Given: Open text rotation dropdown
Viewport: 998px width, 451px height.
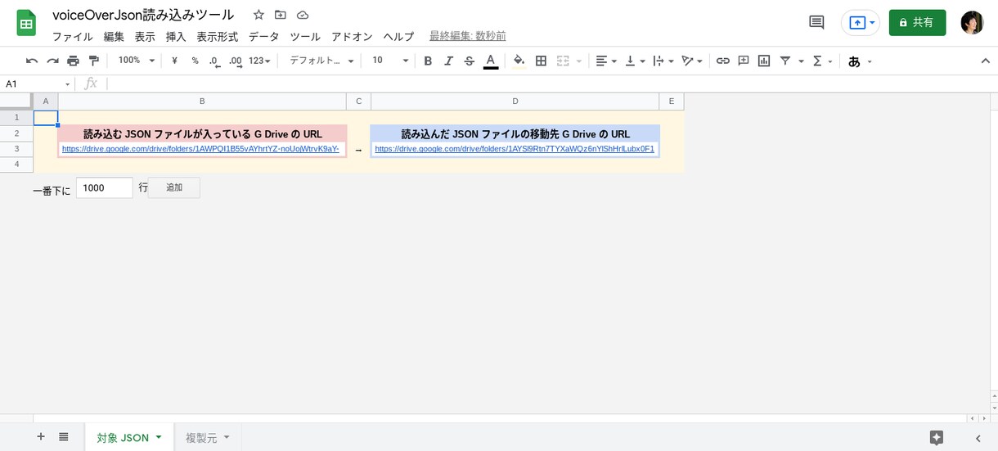Looking at the screenshot, I should coord(692,61).
